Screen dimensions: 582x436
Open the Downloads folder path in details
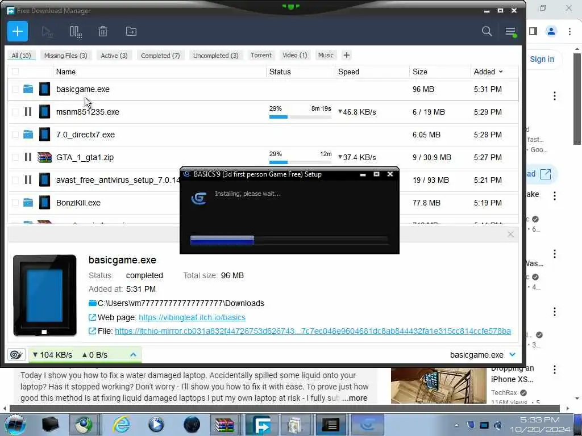[181, 303]
